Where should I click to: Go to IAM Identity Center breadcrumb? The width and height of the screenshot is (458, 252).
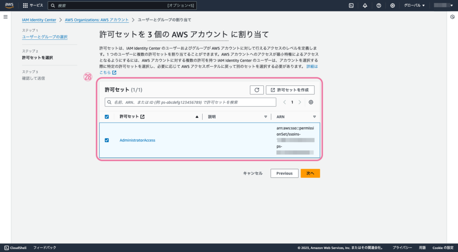click(x=39, y=20)
